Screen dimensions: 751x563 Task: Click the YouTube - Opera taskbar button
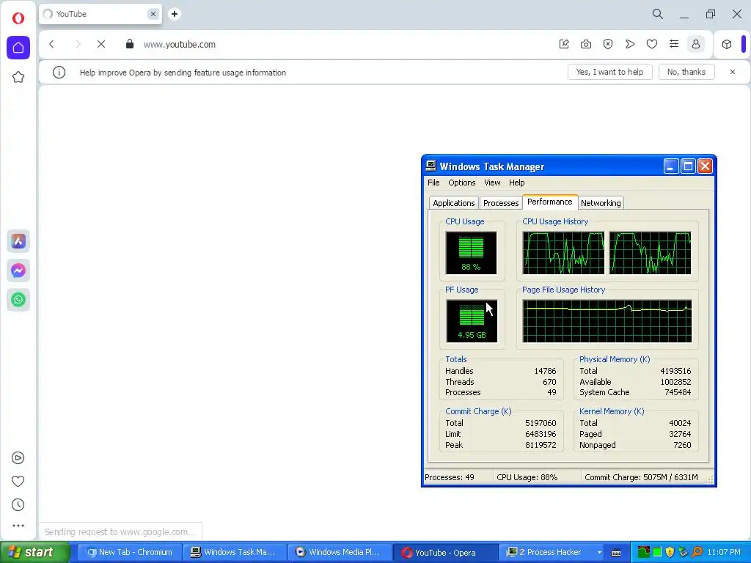click(444, 553)
